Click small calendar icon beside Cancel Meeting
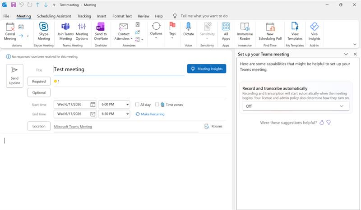Viewport: 361px width, 210px height. coord(21,27)
